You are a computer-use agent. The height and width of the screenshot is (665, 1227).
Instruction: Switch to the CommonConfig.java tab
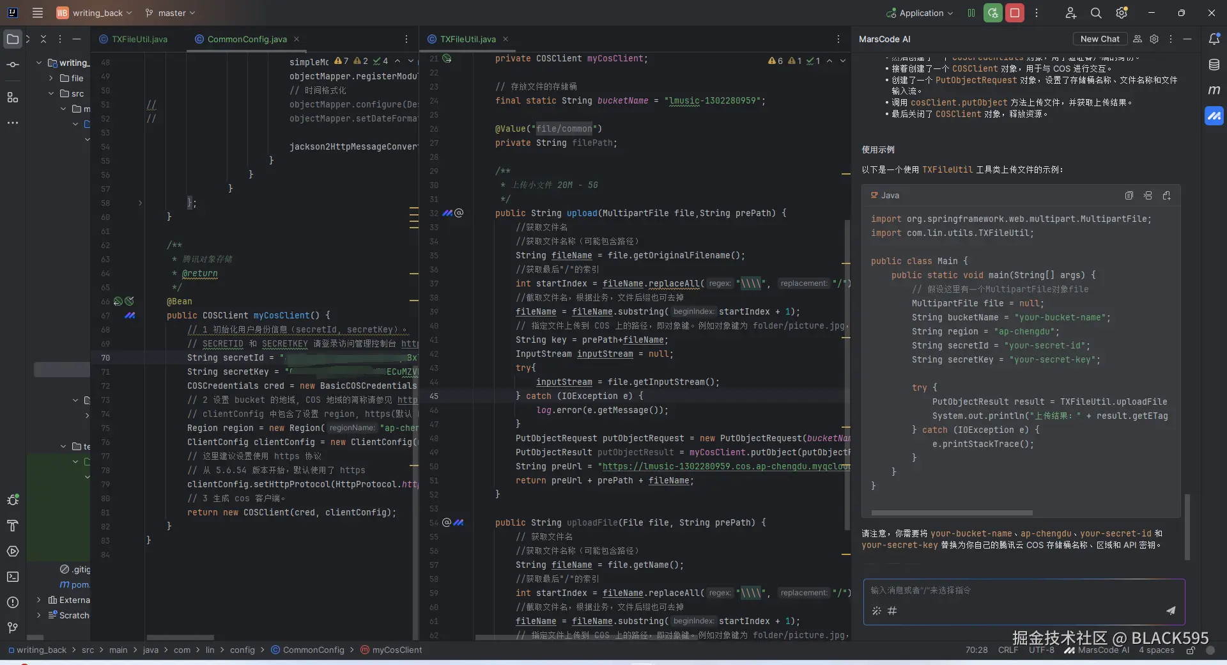[247, 39]
